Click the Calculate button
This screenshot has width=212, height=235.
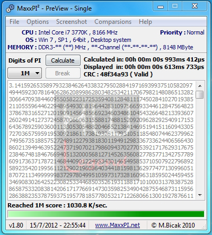click(x=63, y=60)
